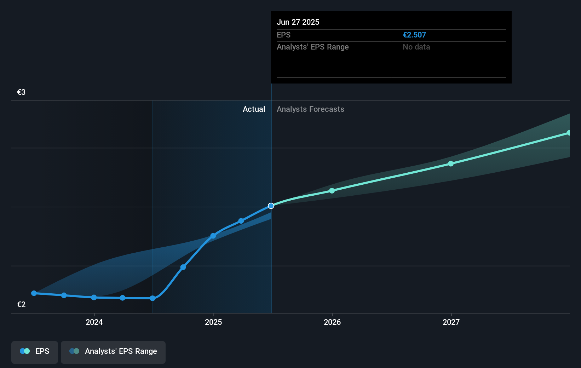Switch to the Actual section

point(254,109)
